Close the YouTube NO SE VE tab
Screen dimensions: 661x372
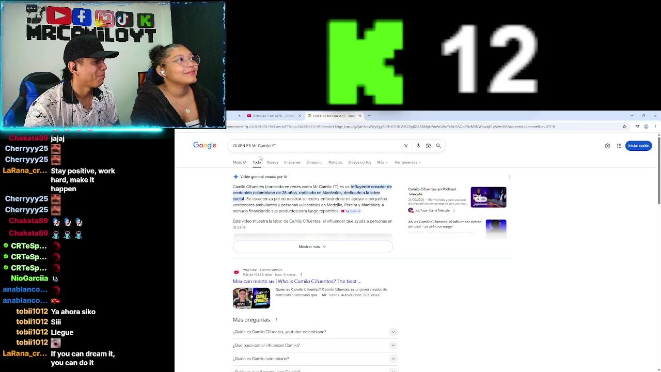tap(300, 116)
